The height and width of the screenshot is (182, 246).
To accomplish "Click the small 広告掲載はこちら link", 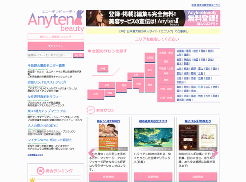I will click(x=35, y=155).
